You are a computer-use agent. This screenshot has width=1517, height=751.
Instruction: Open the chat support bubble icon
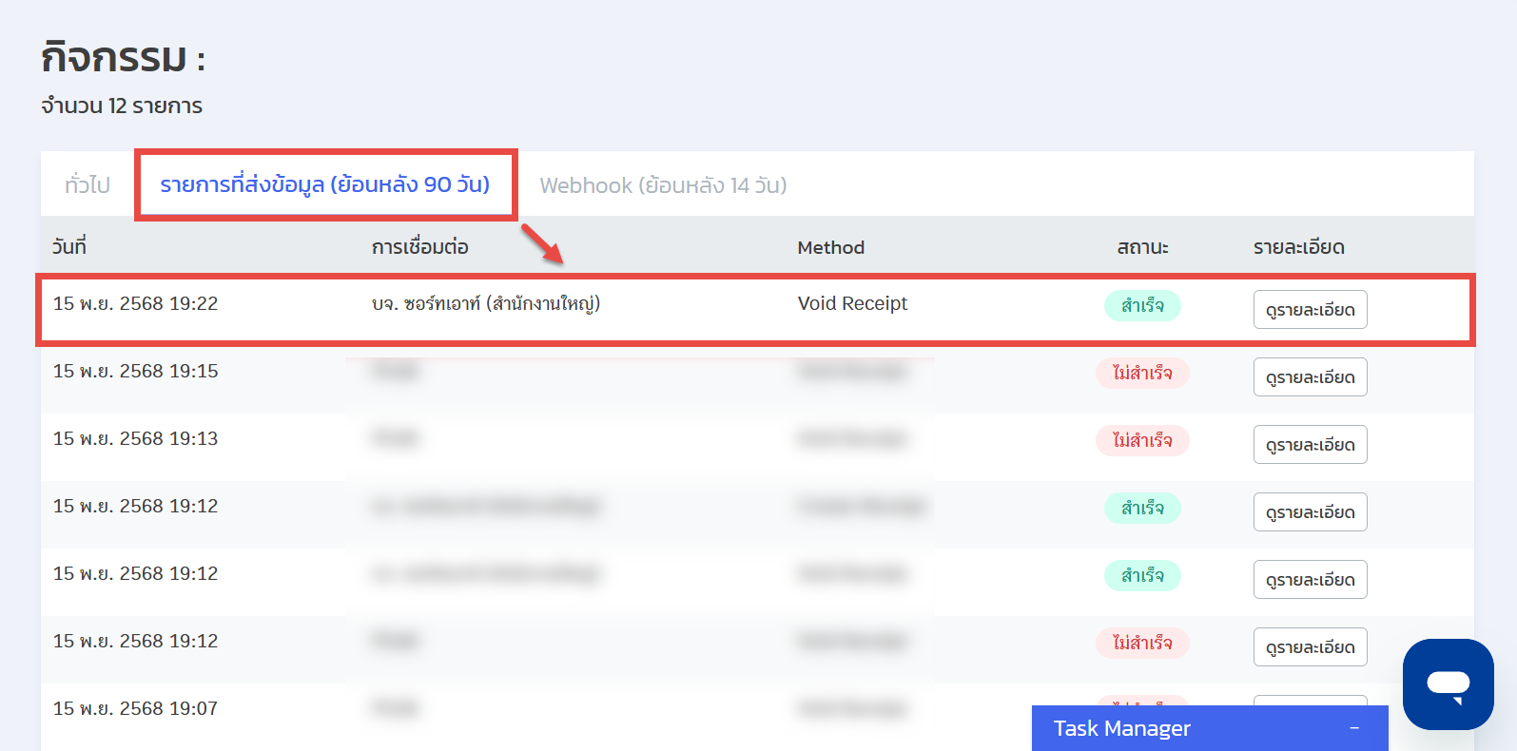pos(1448,684)
